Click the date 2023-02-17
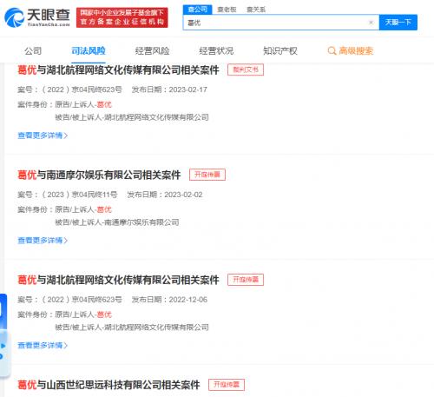Viewport: 434px width, 397px height. click(188, 89)
